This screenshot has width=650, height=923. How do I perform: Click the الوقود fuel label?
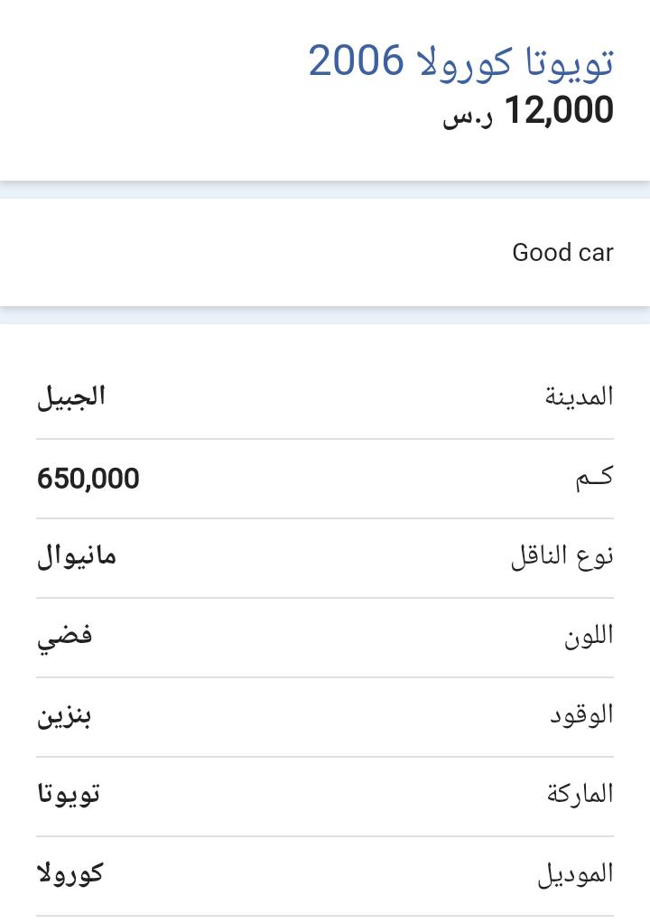click(581, 714)
